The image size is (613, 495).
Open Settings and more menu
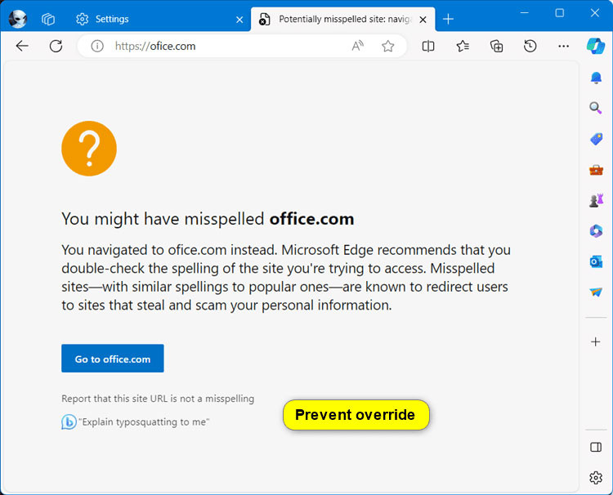563,46
